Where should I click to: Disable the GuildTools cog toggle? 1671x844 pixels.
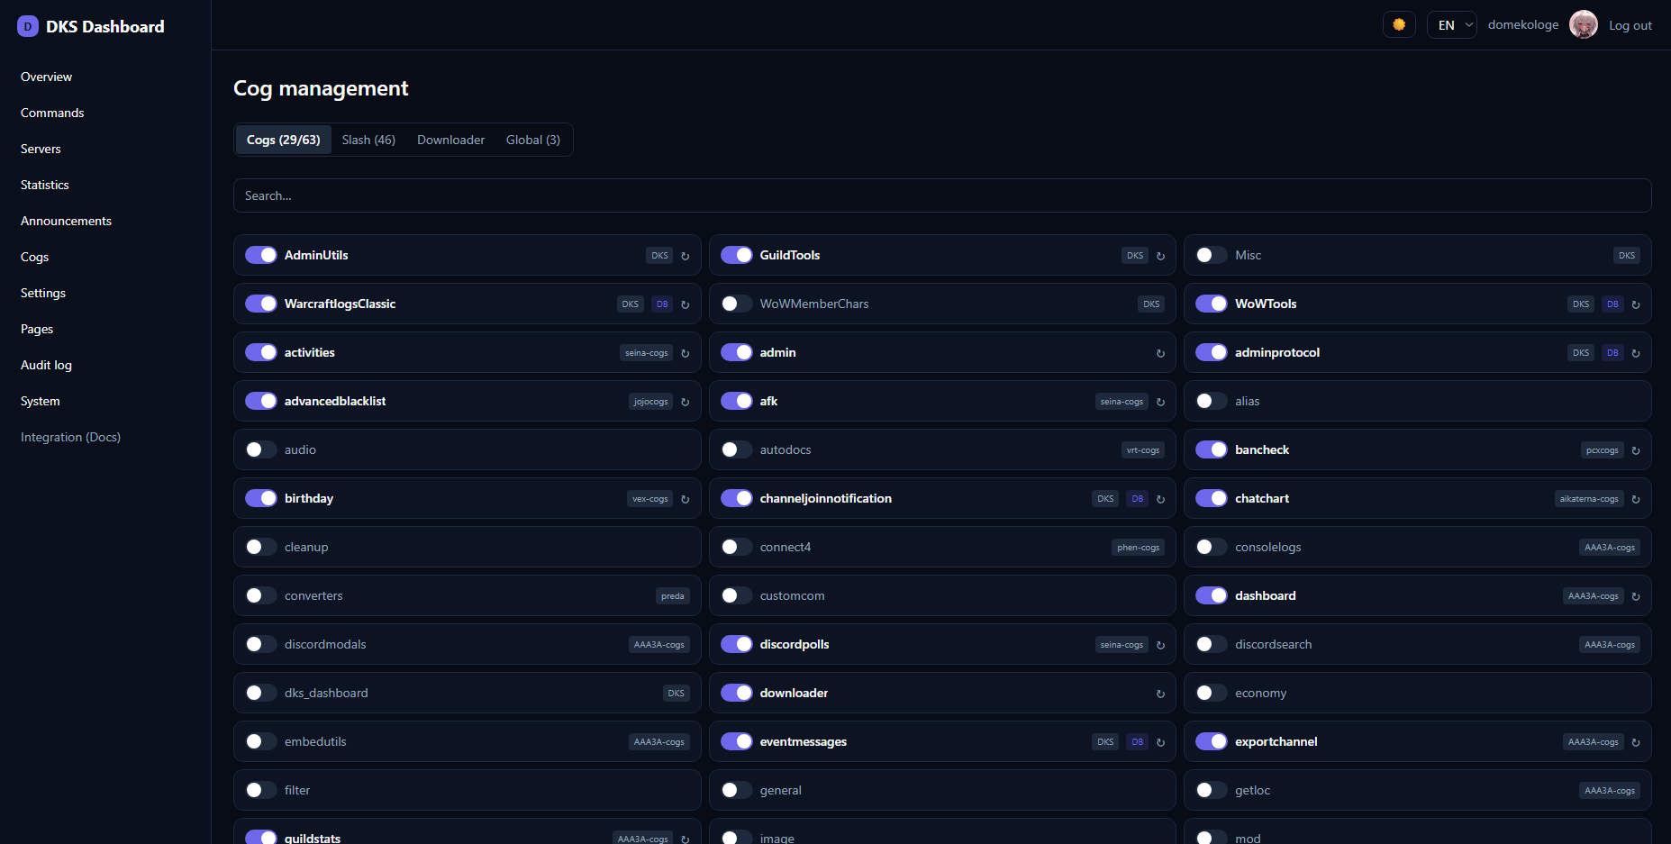(737, 255)
